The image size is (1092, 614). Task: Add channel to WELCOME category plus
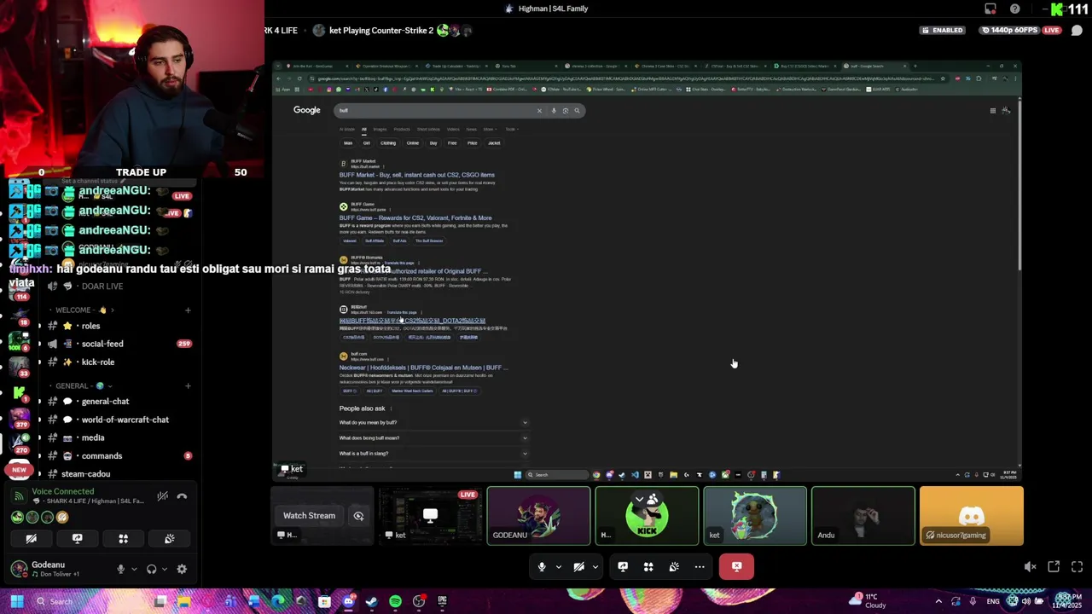(x=188, y=310)
